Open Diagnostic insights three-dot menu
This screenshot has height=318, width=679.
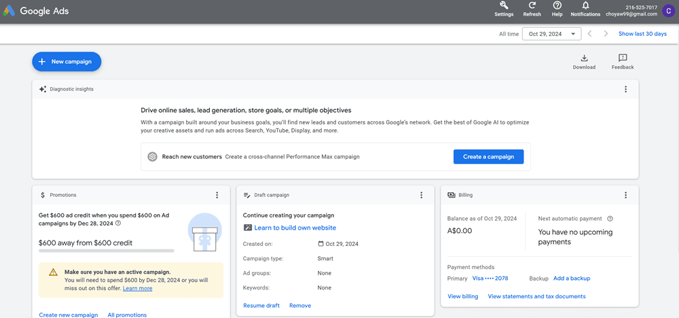pyautogui.click(x=625, y=89)
